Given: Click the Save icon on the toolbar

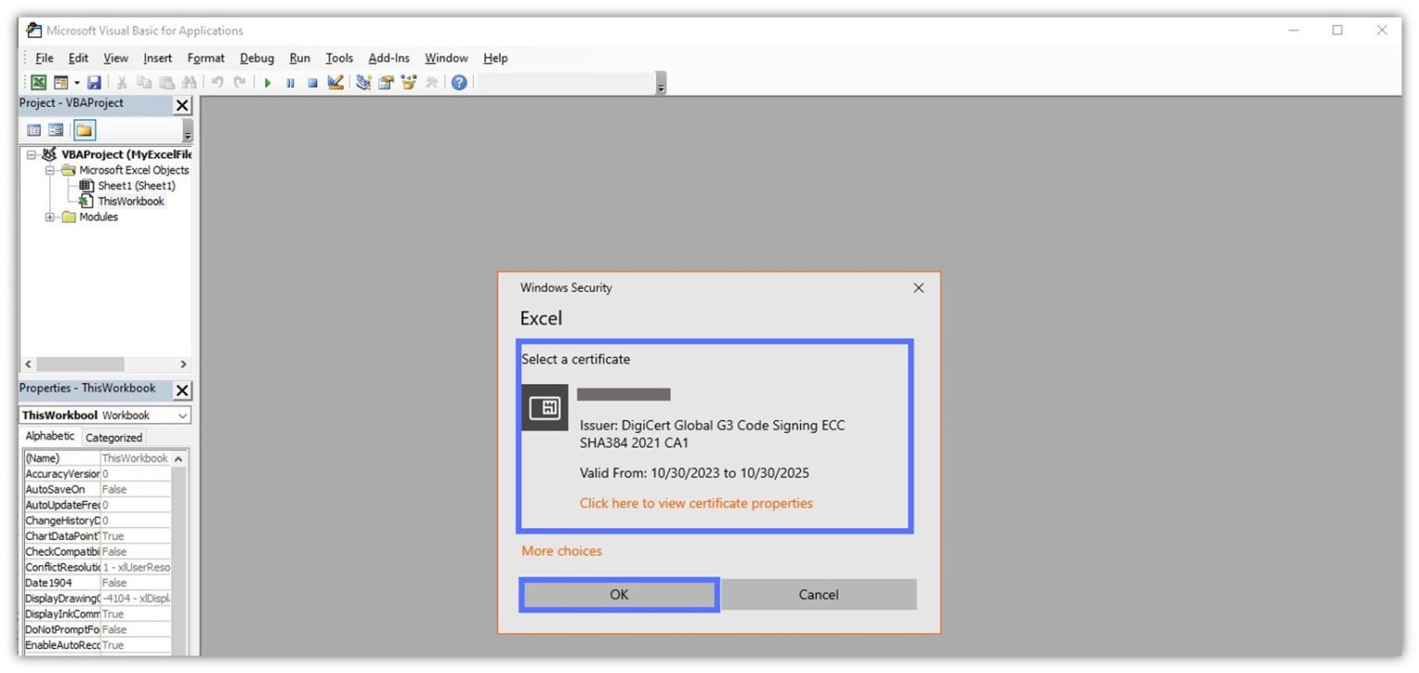Looking at the screenshot, I should [95, 82].
